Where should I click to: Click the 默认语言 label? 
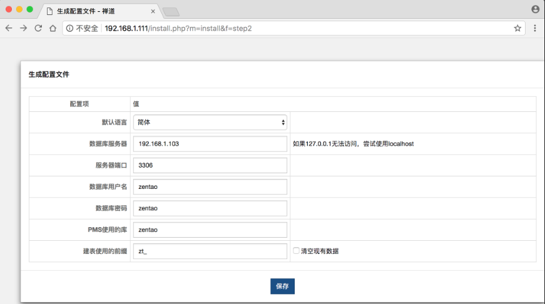pos(115,123)
